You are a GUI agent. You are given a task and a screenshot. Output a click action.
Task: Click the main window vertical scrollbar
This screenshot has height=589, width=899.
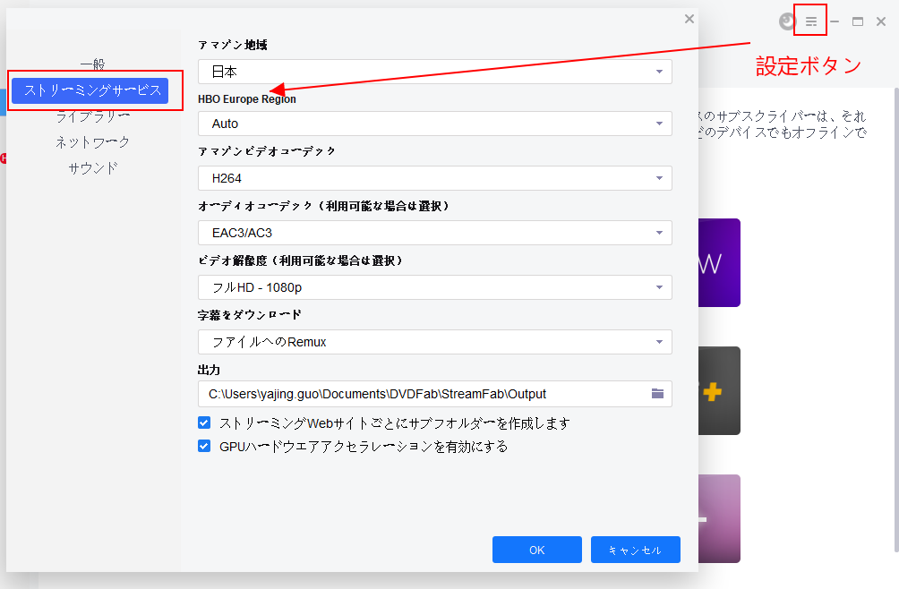point(896,320)
